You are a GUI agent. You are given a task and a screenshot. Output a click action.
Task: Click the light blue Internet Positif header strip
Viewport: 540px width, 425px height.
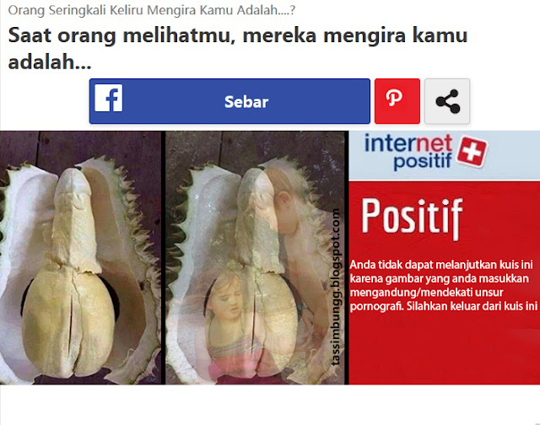(x=445, y=155)
